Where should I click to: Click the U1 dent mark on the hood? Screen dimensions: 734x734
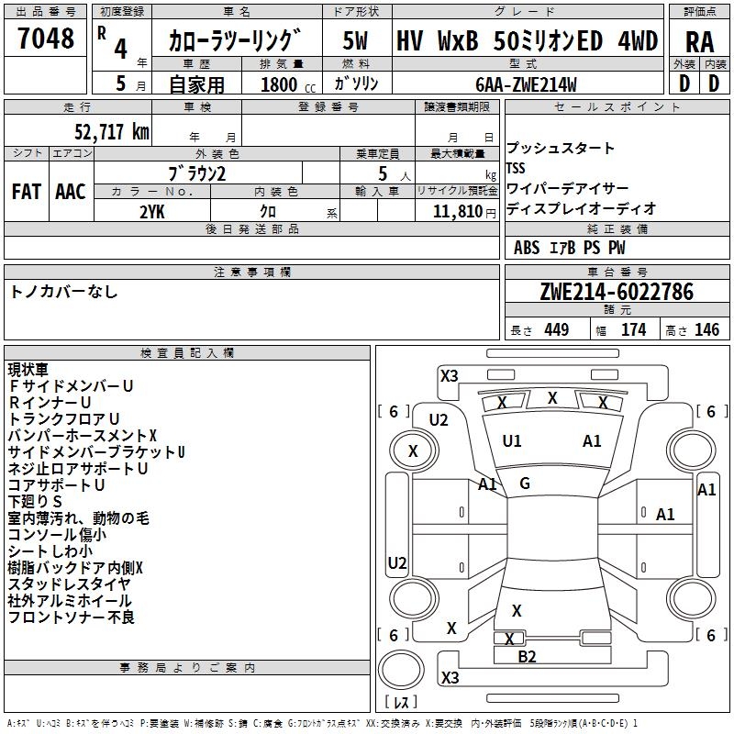point(511,441)
